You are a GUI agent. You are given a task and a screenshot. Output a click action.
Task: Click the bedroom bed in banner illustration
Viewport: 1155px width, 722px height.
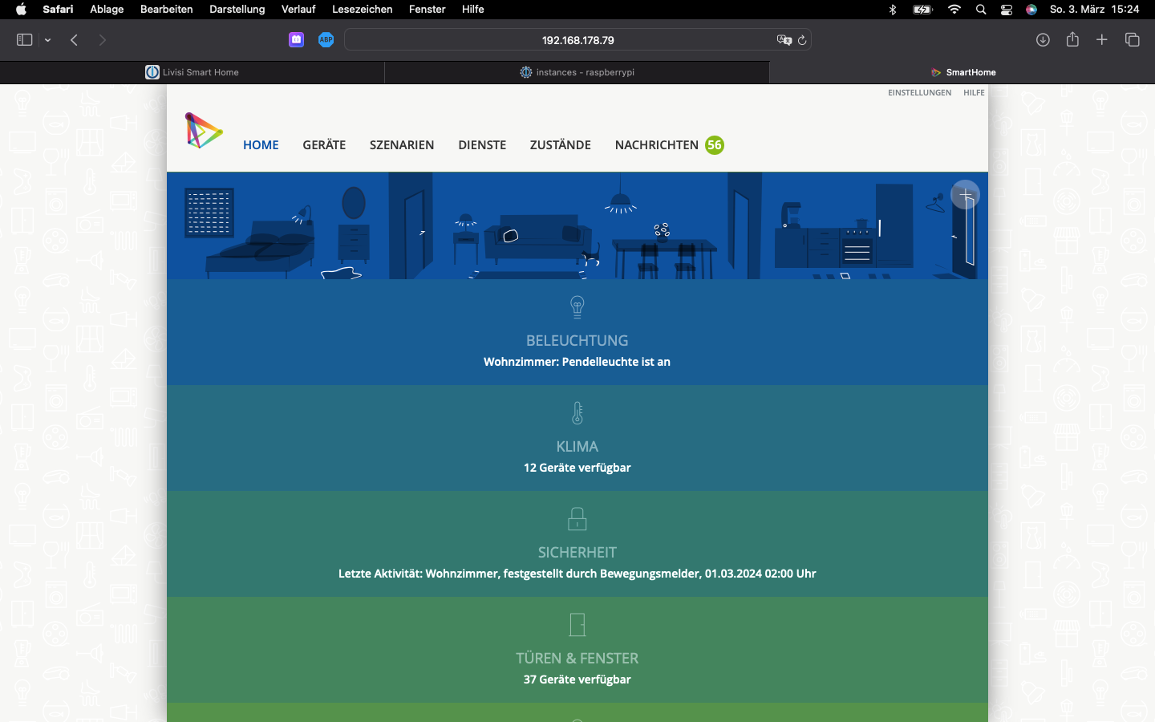pos(261,249)
